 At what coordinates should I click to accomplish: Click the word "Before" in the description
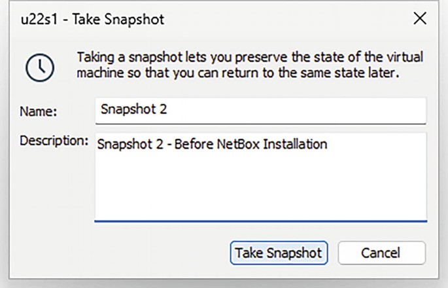196,145
